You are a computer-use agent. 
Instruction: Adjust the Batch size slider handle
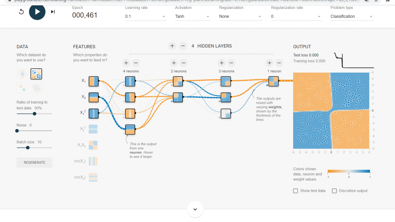[x=28, y=147]
